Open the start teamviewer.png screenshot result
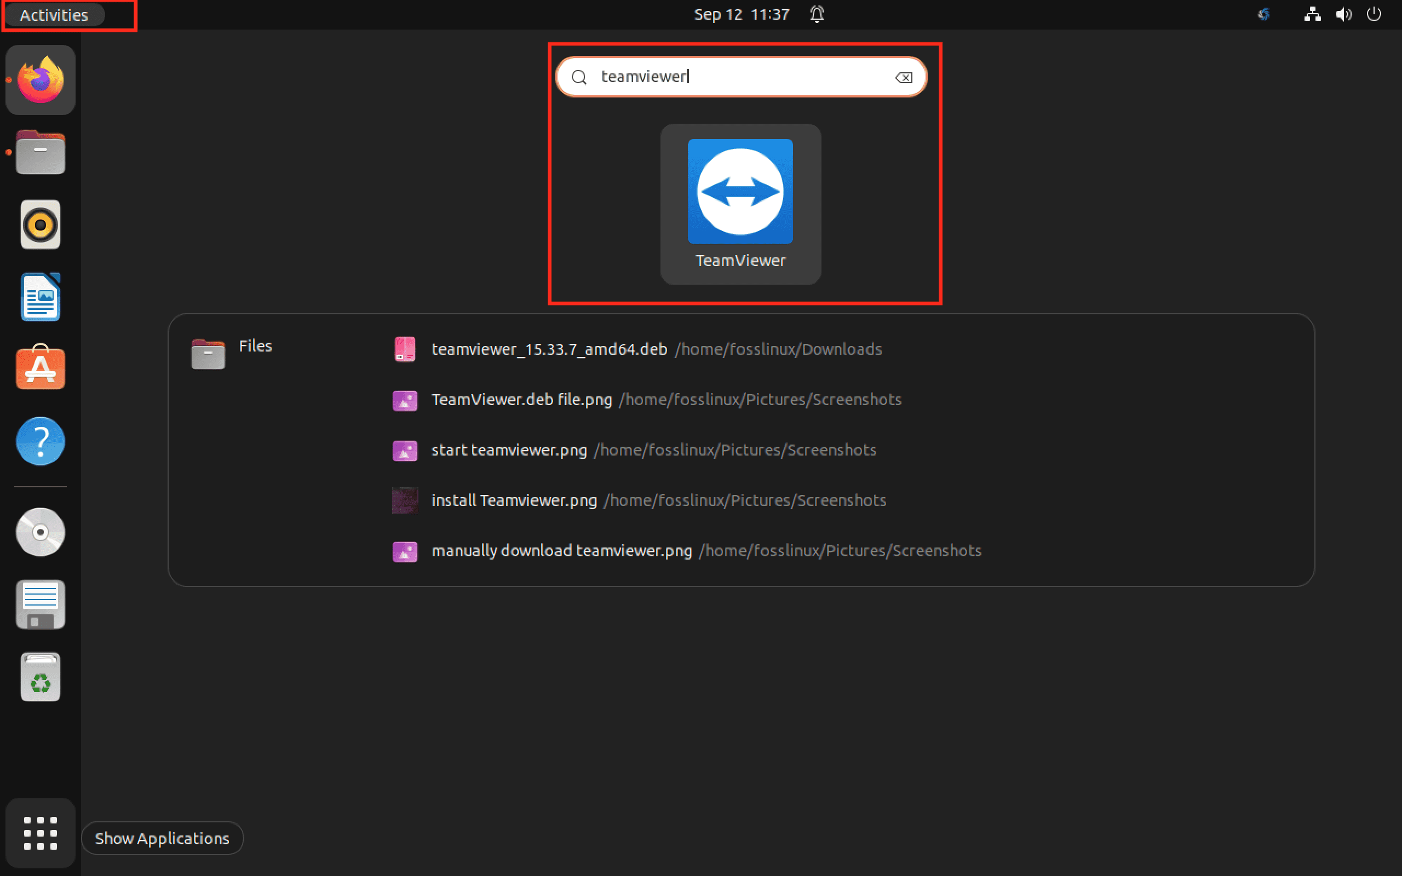The image size is (1402, 876). coord(509,449)
